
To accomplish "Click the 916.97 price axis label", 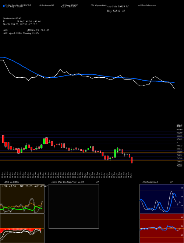I will pyautogui.click(x=179, y=133).
